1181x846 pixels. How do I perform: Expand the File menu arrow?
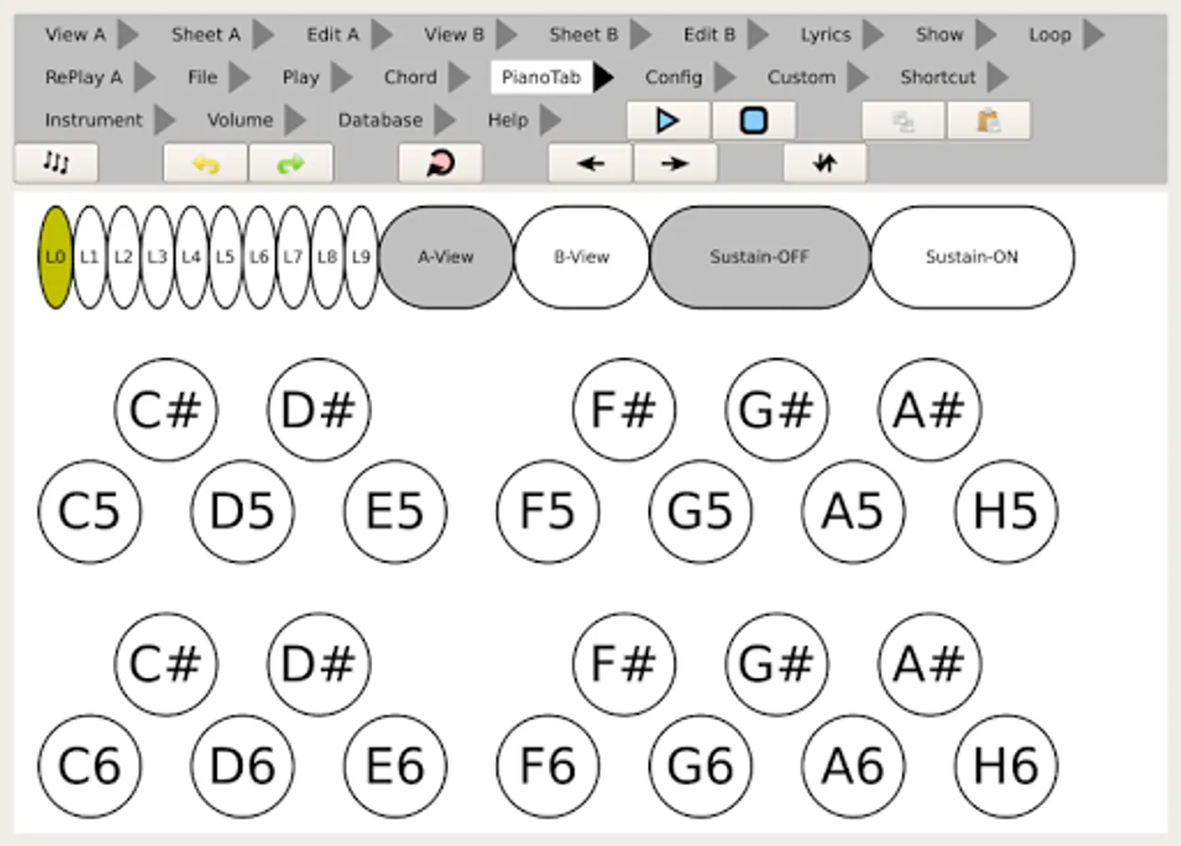click(x=240, y=77)
